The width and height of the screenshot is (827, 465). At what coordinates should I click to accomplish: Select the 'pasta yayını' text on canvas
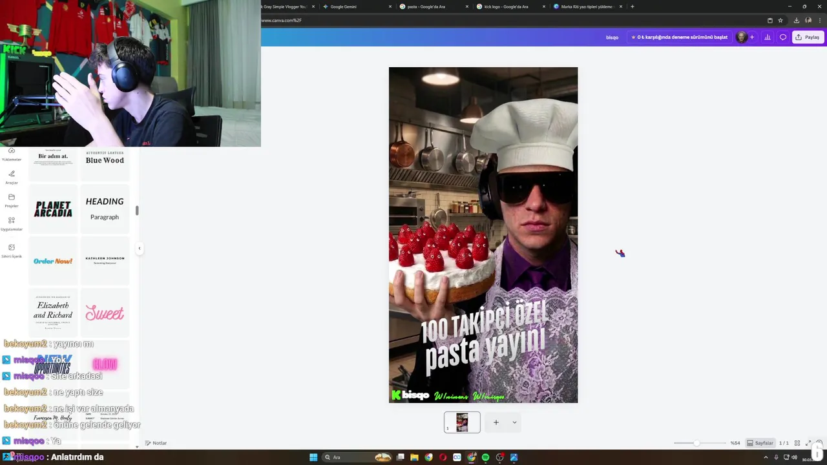point(485,349)
